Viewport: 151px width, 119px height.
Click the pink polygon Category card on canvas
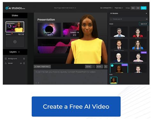[x=71, y=30]
